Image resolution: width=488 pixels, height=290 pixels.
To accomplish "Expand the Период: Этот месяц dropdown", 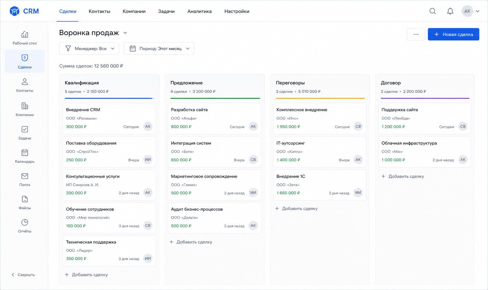I will [159, 49].
